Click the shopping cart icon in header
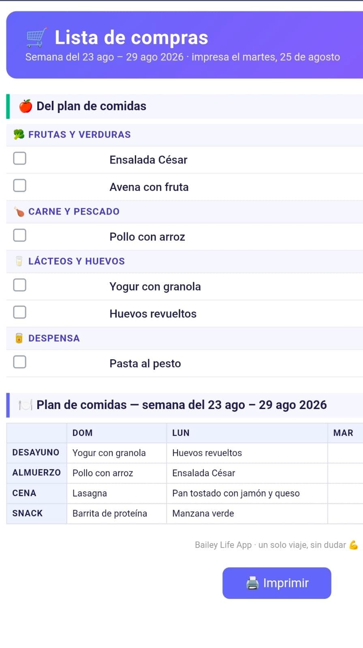Viewport: 363px width, 648px height. 36,38
